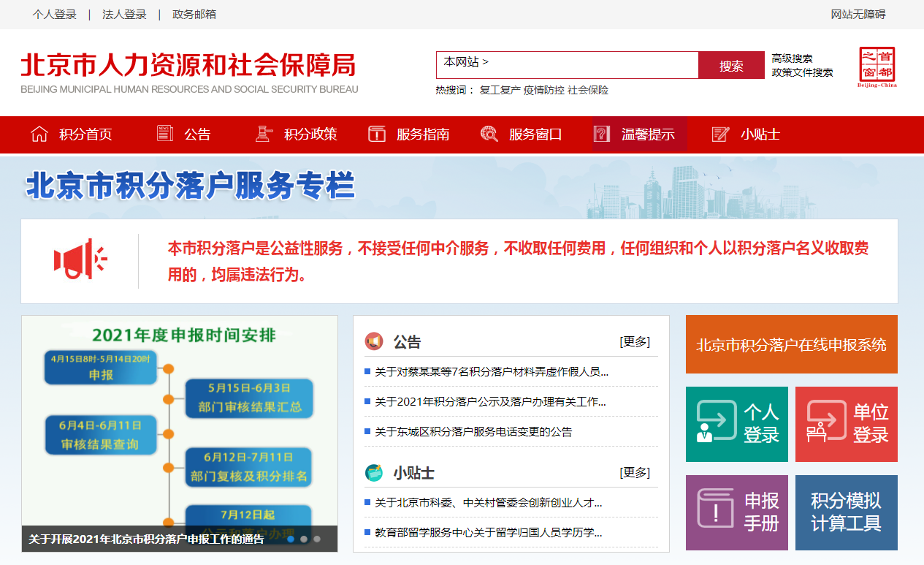The height and width of the screenshot is (565, 924).
Task: Open notice 关于东城区积分落户服务电话变更的公告
Action: 473,431
